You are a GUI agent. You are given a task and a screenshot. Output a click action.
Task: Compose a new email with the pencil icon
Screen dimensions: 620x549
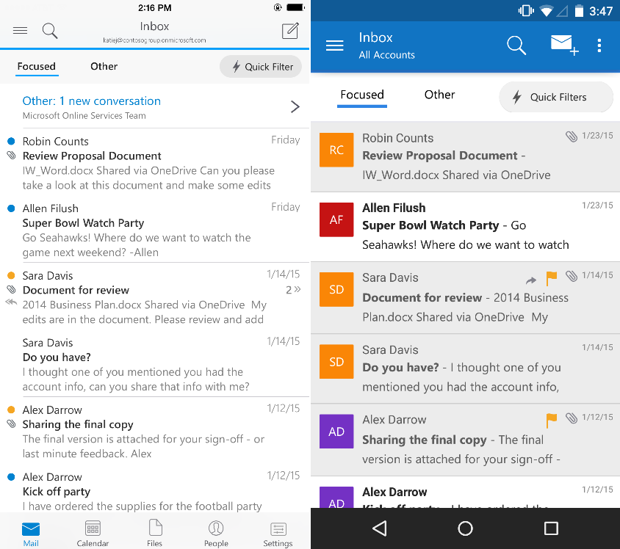coord(290,31)
